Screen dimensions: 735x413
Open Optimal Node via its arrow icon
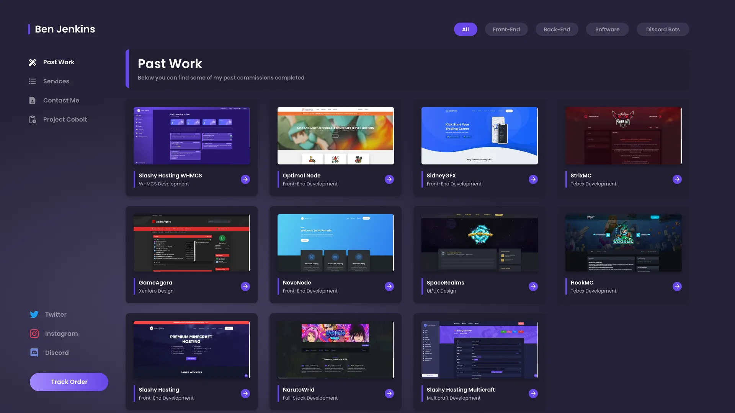point(389,179)
